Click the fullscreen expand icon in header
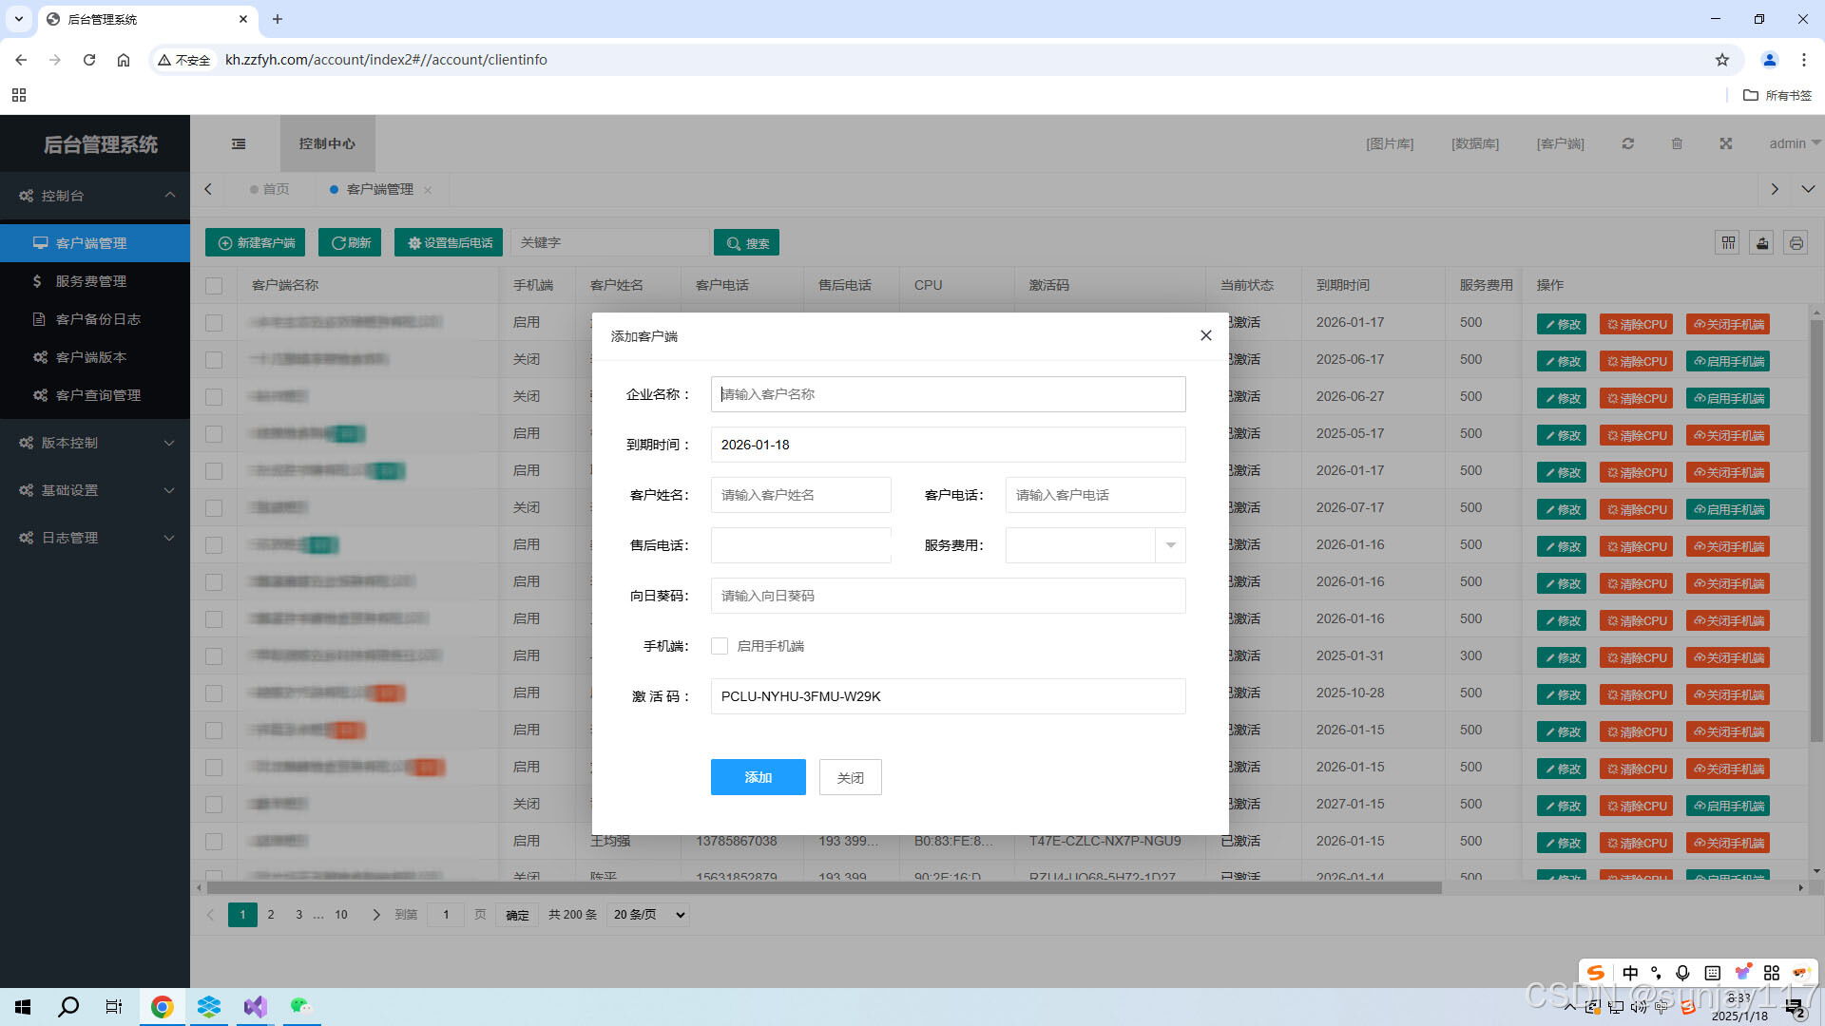This screenshot has height=1026, width=1825. pyautogui.click(x=1726, y=143)
